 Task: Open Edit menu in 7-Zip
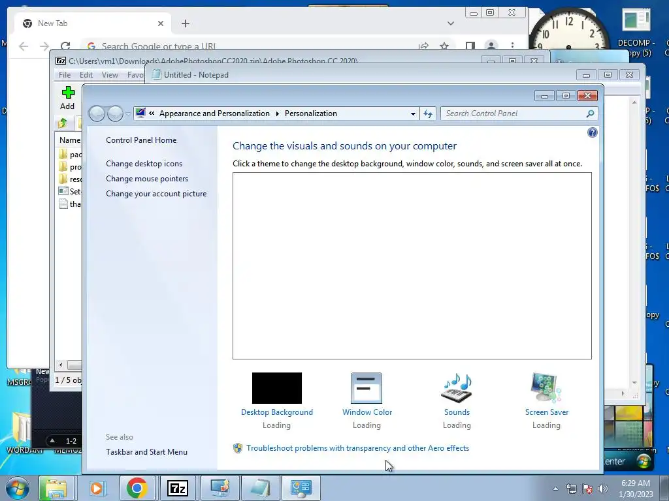(86, 75)
